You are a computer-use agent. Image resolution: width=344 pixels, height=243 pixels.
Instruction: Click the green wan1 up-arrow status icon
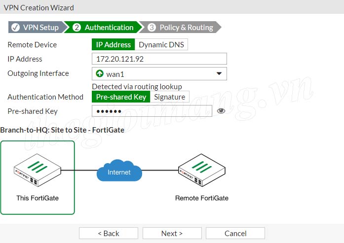point(100,74)
